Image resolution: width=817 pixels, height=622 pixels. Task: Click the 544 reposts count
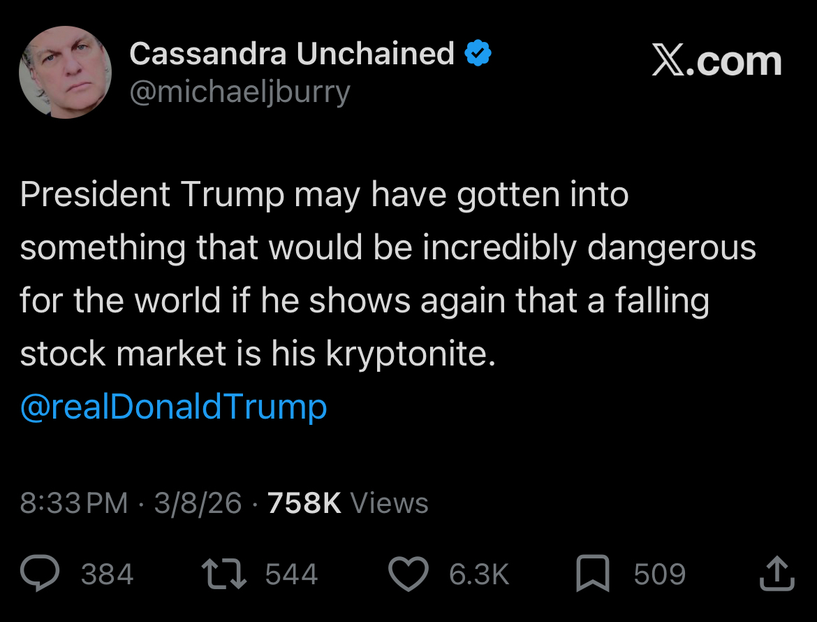coord(291,574)
